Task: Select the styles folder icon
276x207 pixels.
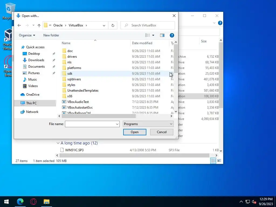Action: (x=64, y=85)
